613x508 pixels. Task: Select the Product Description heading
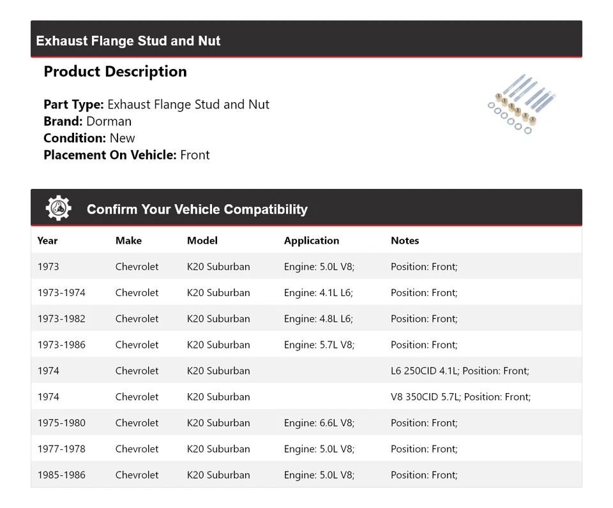(115, 71)
